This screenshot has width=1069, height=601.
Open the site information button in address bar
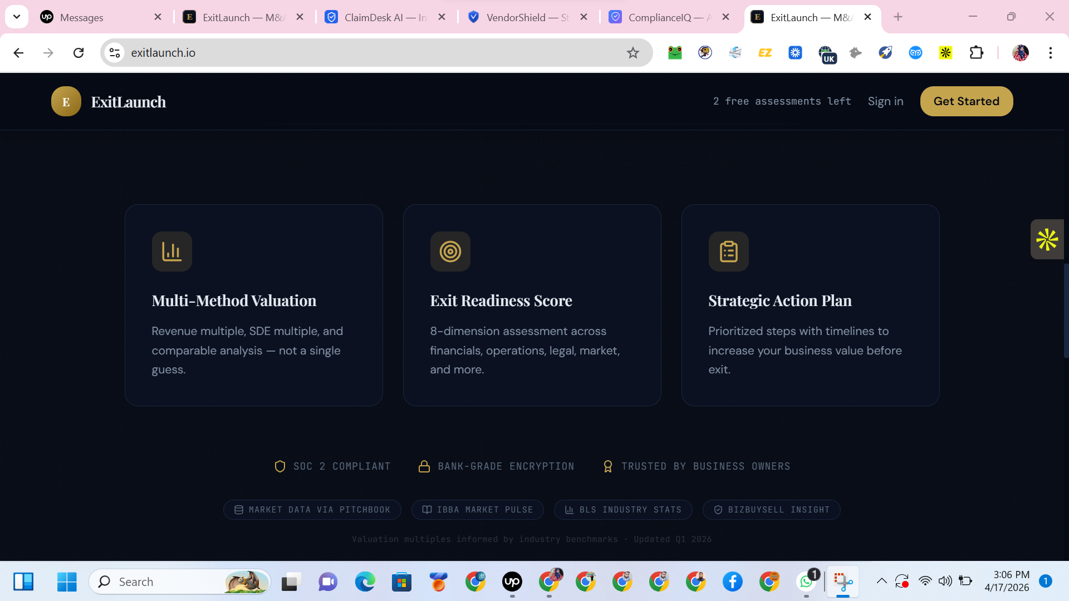(x=115, y=53)
